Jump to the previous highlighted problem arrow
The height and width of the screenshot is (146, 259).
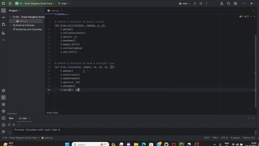click(x=251, y=16)
